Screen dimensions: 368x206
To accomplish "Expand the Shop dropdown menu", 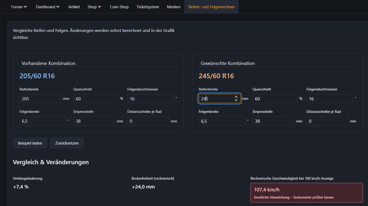I will tap(94, 7).
